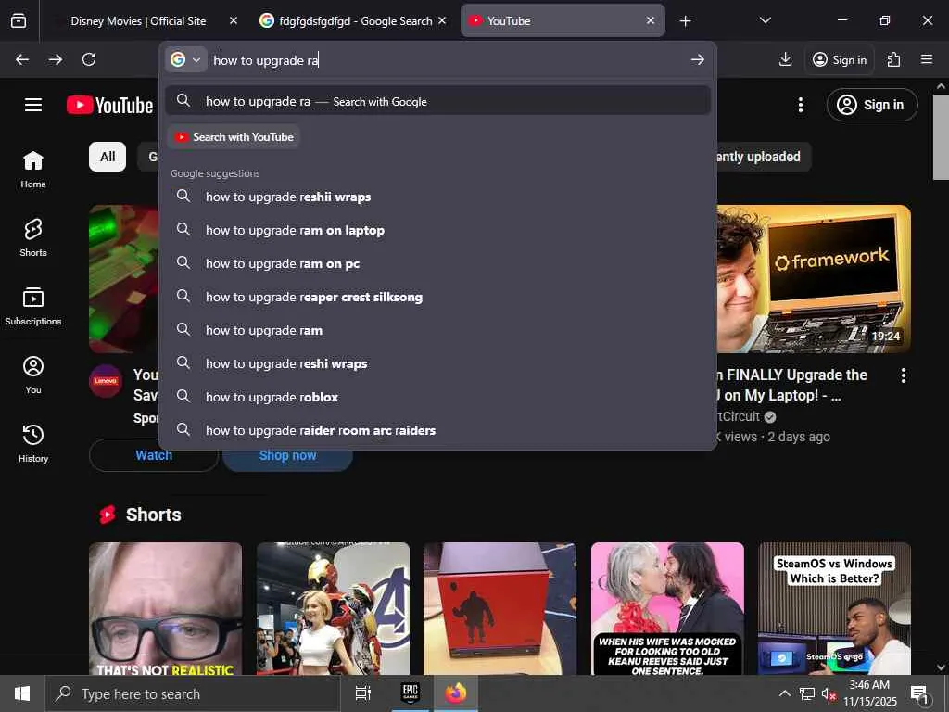Open Shorts in sidebar

click(x=33, y=238)
